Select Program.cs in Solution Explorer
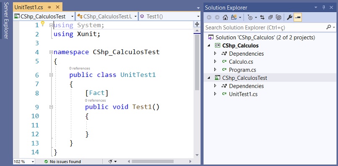This screenshot has width=338, height=166. pos(242,70)
